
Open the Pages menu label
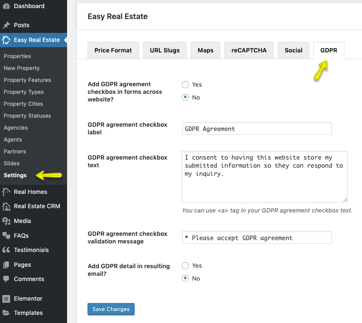(22, 265)
